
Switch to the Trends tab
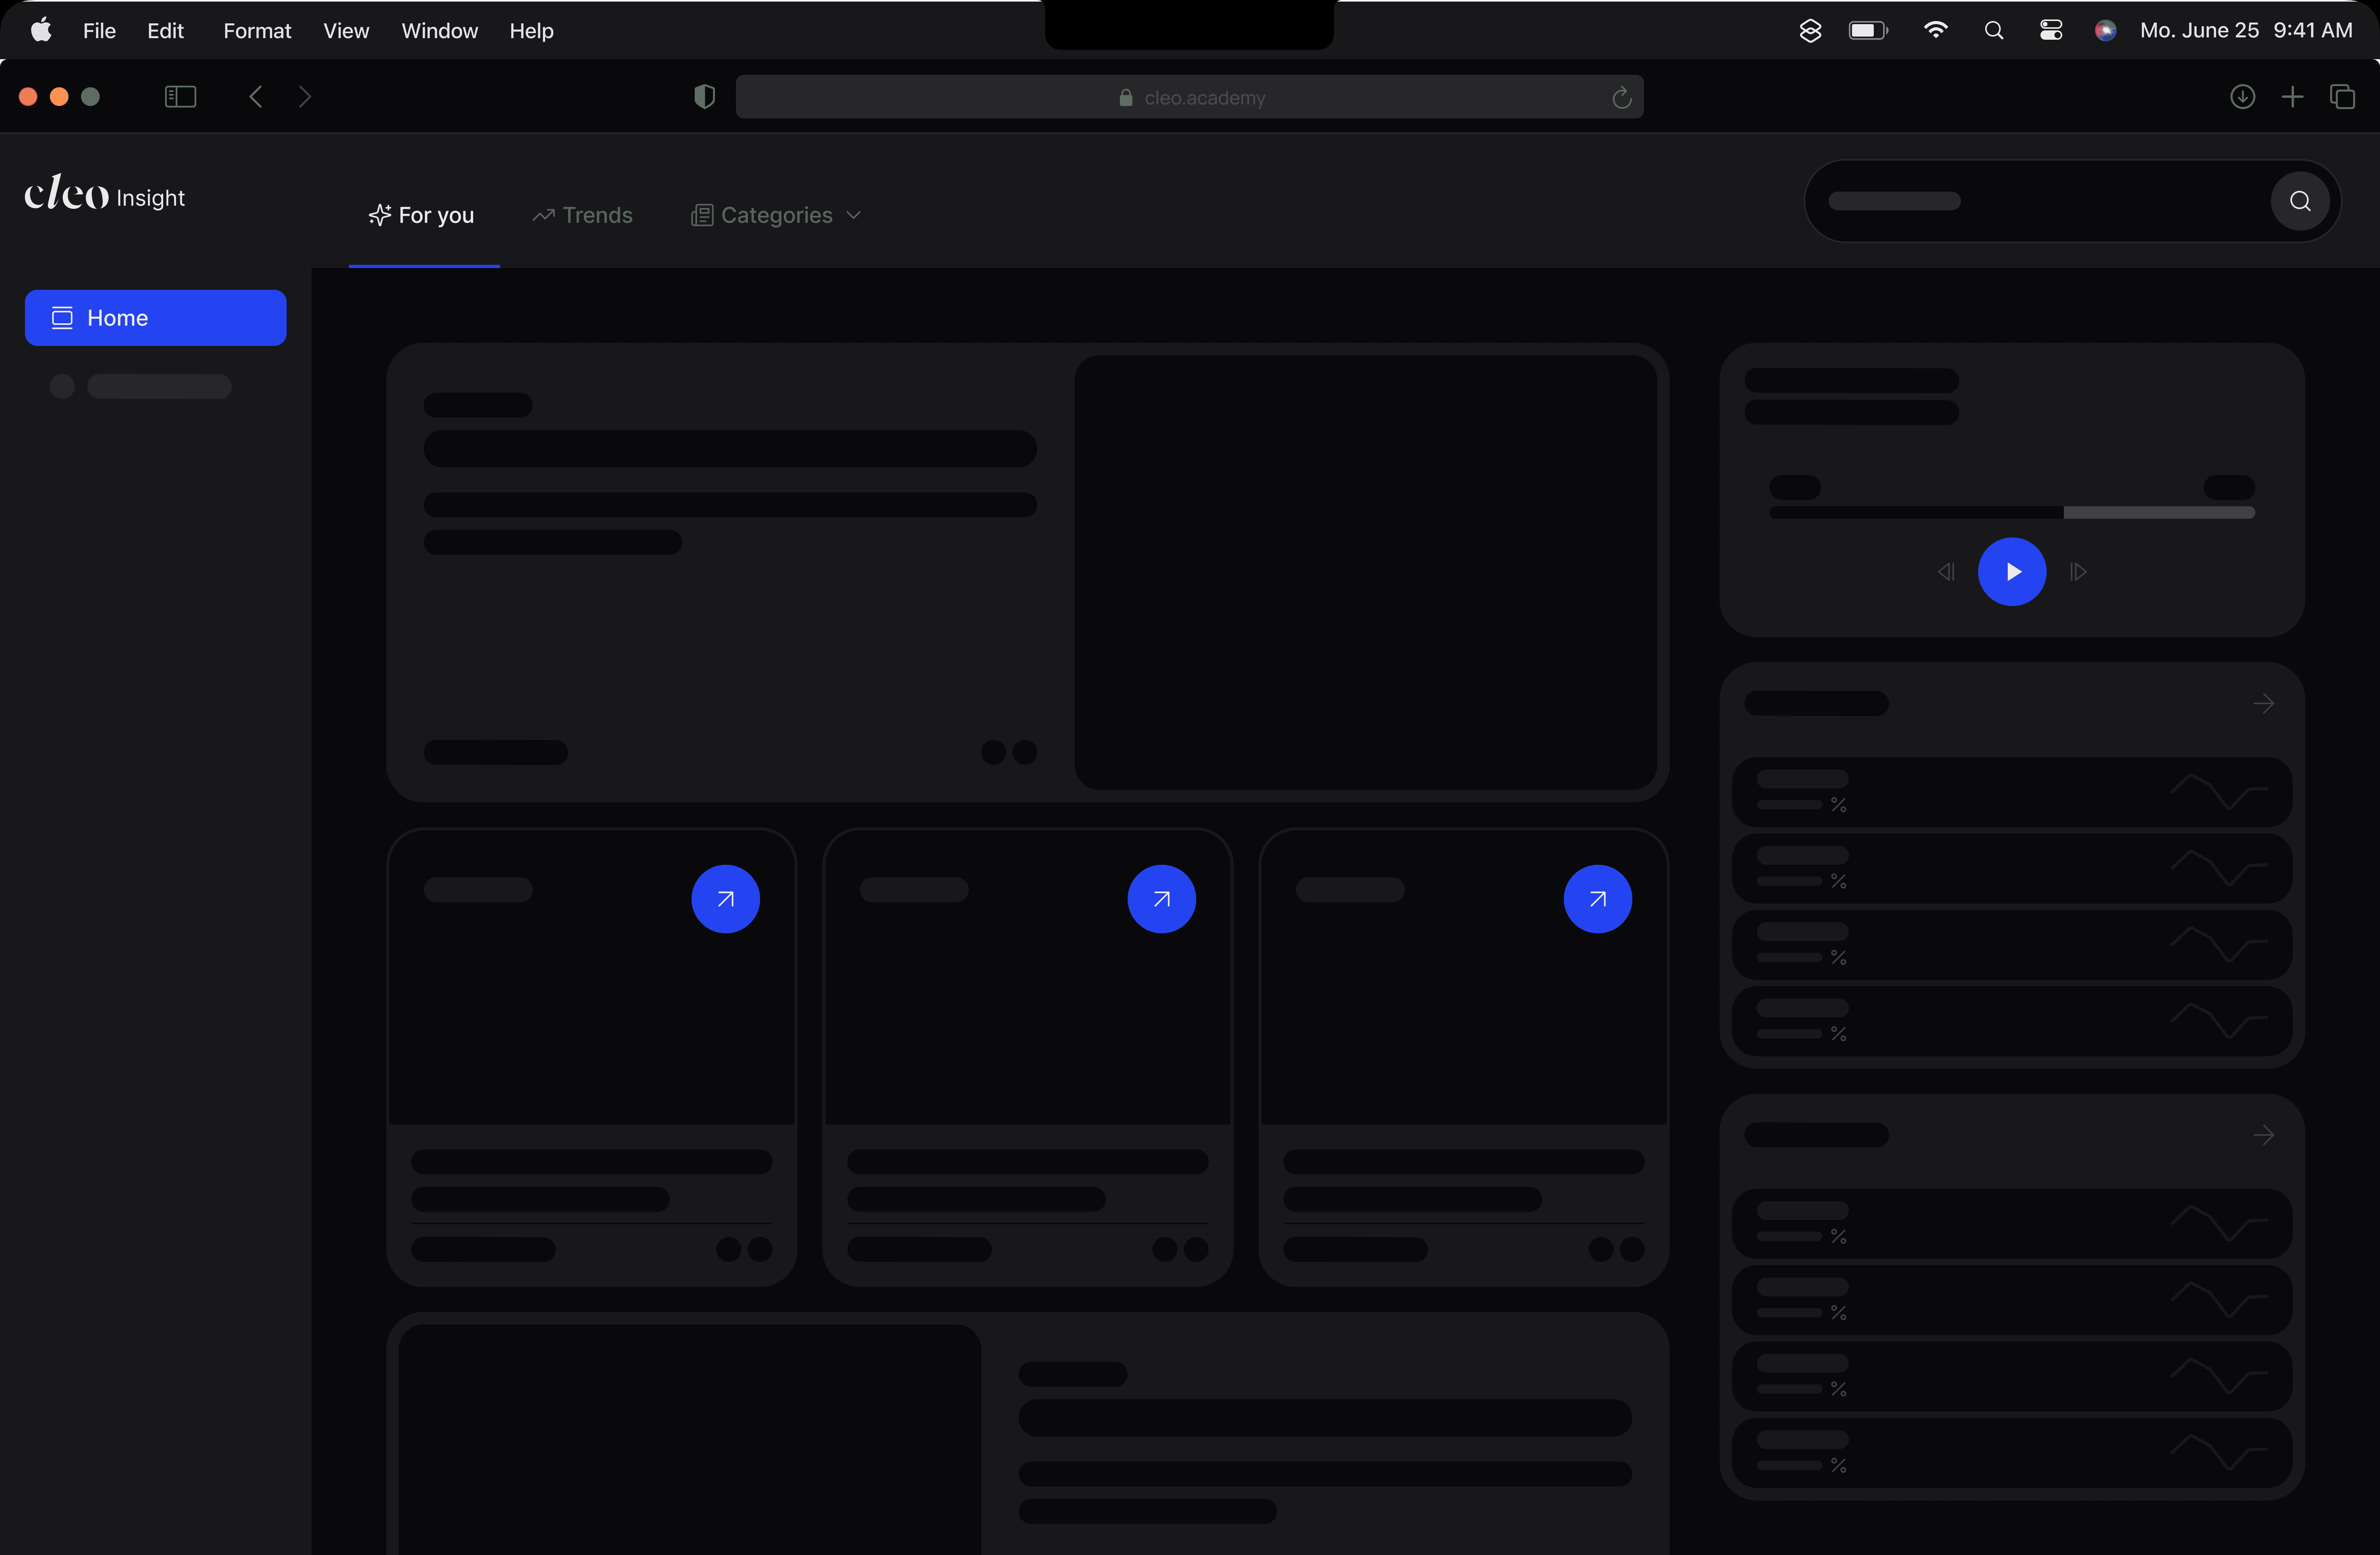582,215
